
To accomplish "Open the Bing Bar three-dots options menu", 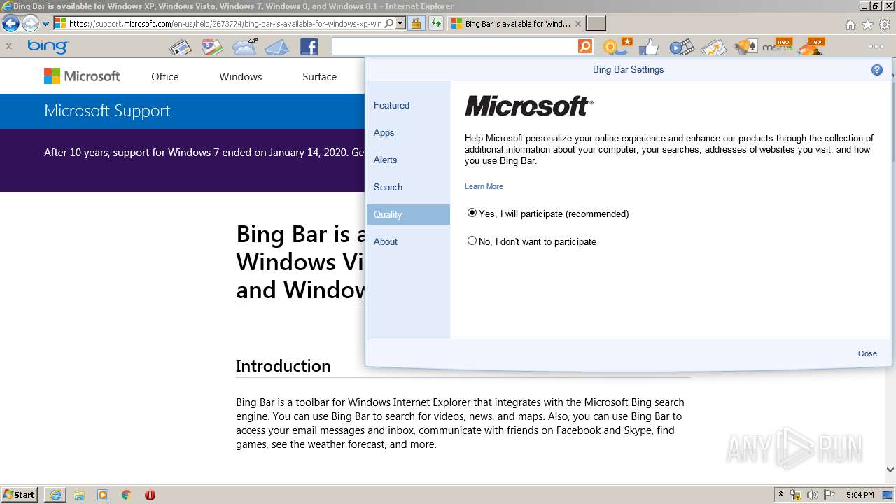I will coord(876,47).
